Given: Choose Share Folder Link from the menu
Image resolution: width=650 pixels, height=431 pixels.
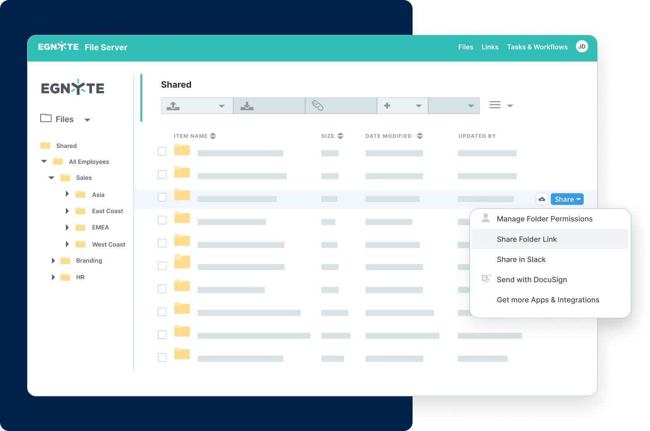Looking at the screenshot, I should click(x=527, y=239).
